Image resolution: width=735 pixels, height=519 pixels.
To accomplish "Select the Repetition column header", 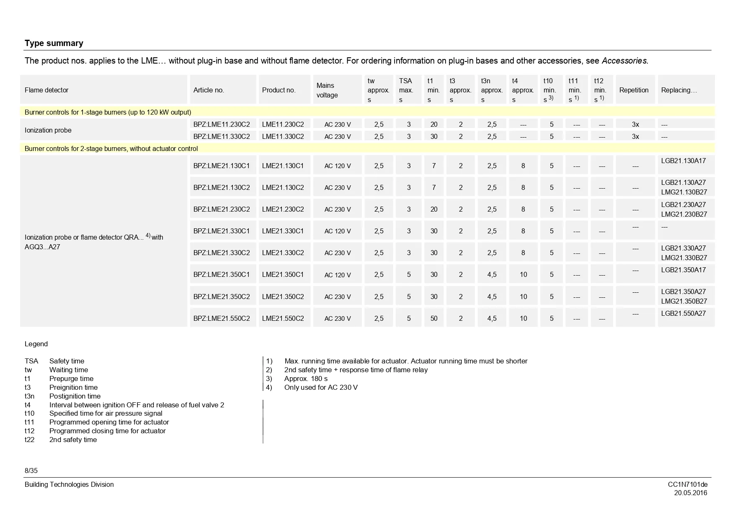I will click(634, 90).
